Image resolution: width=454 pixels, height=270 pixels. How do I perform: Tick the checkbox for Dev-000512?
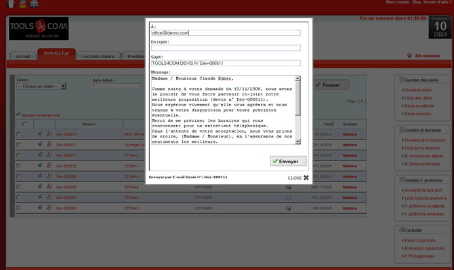(19, 145)
